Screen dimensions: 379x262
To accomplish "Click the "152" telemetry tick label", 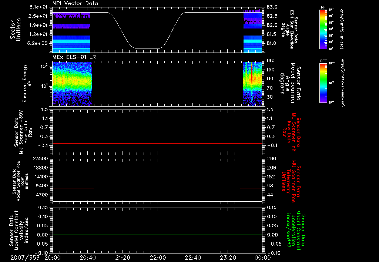I will [x=271, y=177].
